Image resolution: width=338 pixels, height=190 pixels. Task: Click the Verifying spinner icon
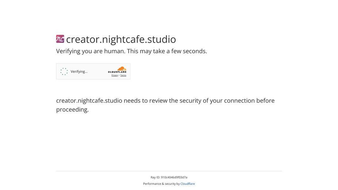coord(64,71)
